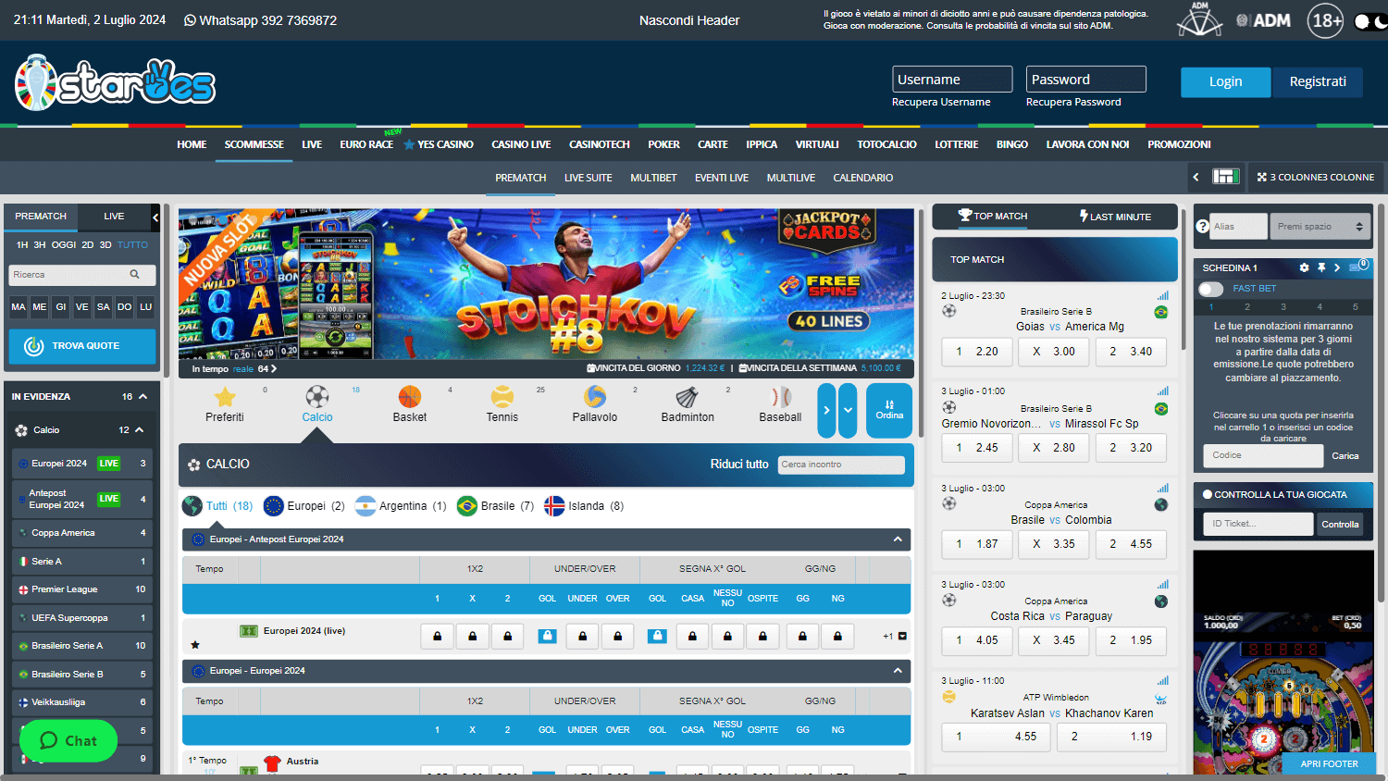Viewport: 1388px width, 781px height.
Task: Click the Schedina ticket counter icon
Action: (x=1358, y=267)
